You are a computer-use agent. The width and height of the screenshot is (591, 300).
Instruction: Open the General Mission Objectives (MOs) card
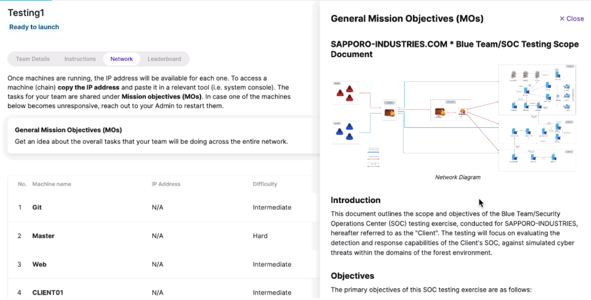(x=164, y=136)
